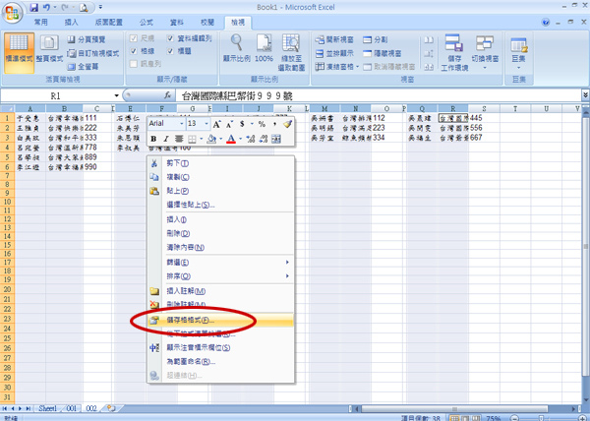Click 隱藏視窗 Hide Window
The image size is (590, 421).
click(x=382, y=53)
